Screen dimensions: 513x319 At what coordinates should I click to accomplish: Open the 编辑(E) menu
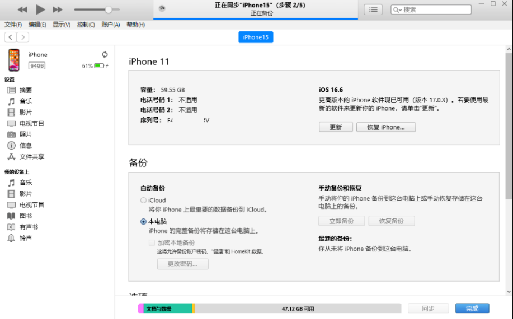(x=37, y=25)
